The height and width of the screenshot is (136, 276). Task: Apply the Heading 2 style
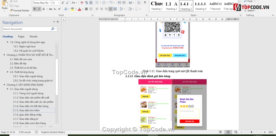point(171,5)
